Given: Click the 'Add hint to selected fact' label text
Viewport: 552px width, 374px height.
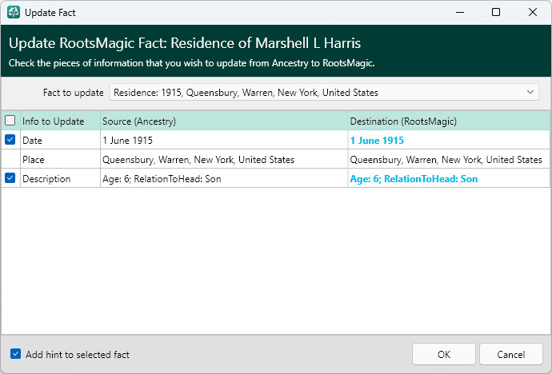Looking at the screenshot, I should [78, 354].
